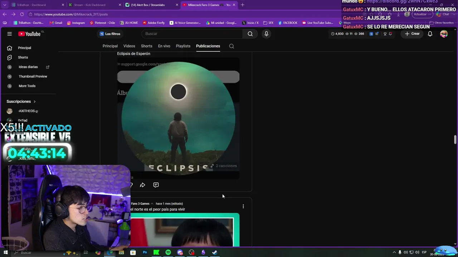
Task: Click the Crear button
Action: 412,34
